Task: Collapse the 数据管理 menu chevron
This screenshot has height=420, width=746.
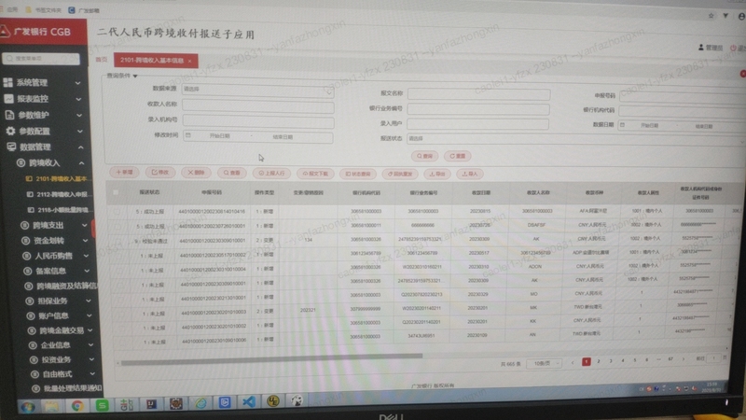Action: [x=80, y=147]
